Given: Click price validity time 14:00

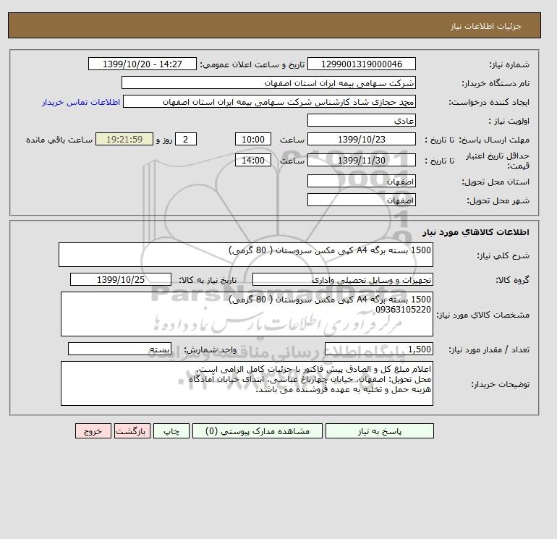Looking at the screenshot, I should (x=253, y=160).
